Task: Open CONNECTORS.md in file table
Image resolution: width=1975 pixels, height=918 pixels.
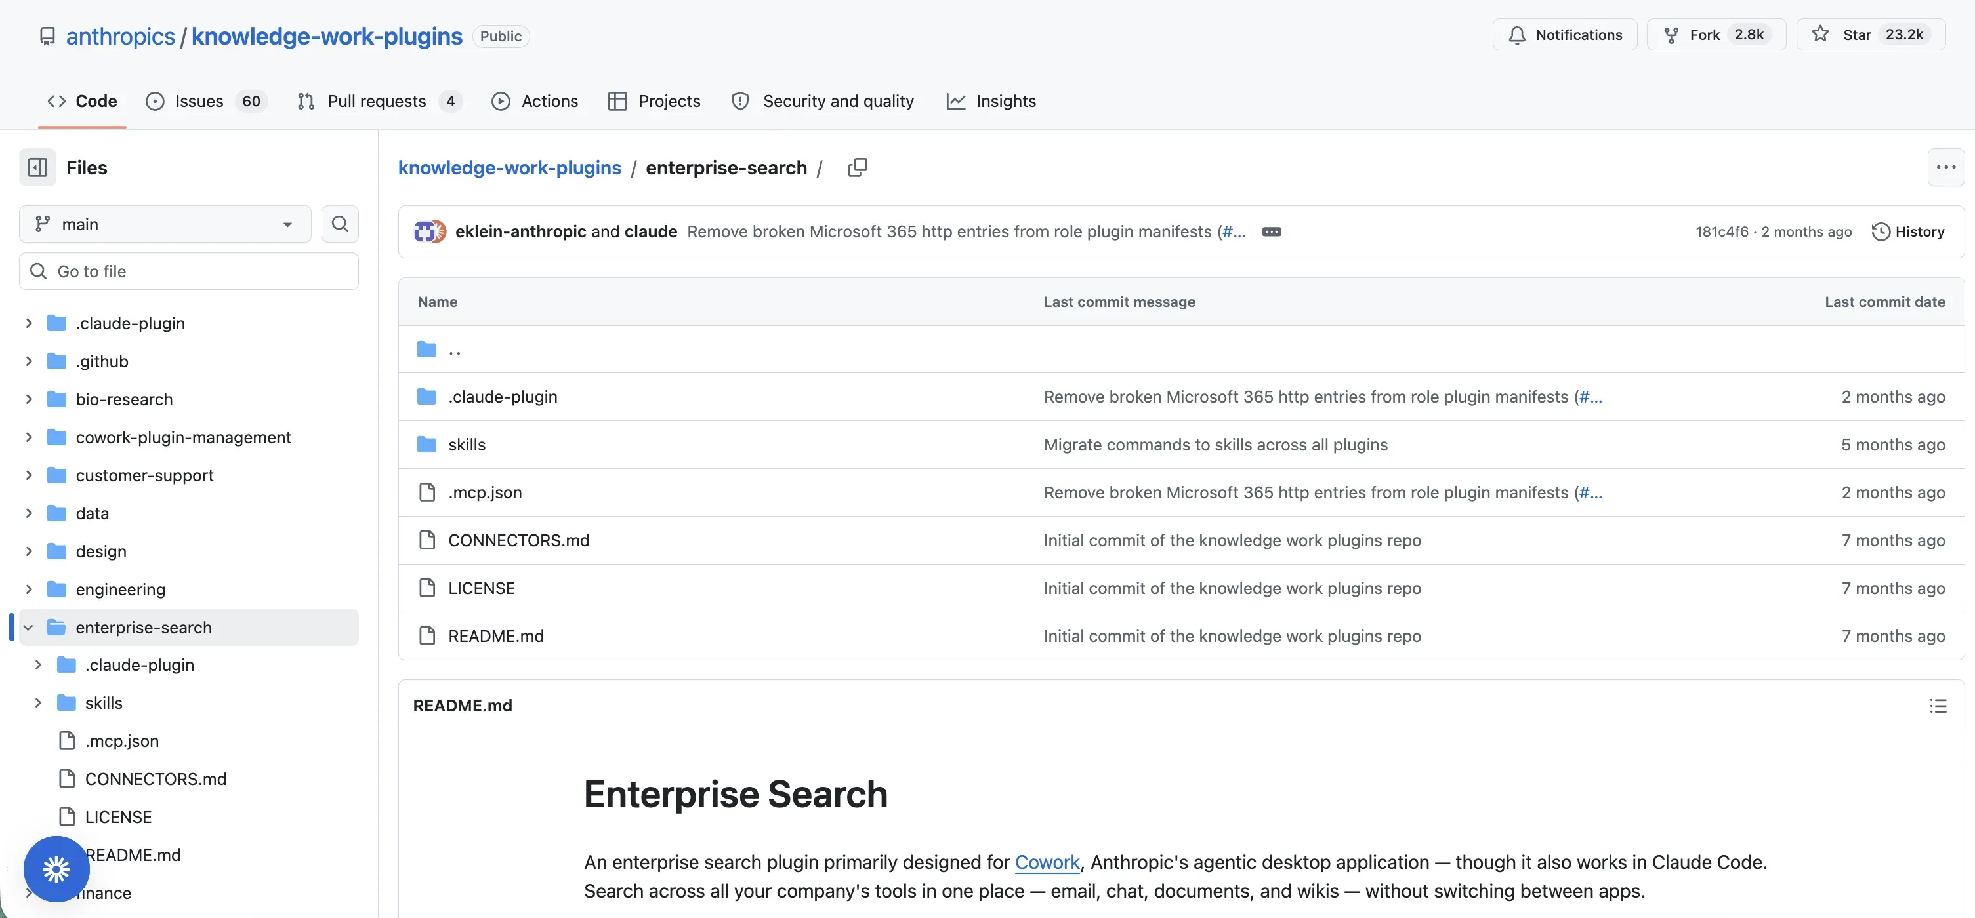Action: coord(519,540)
